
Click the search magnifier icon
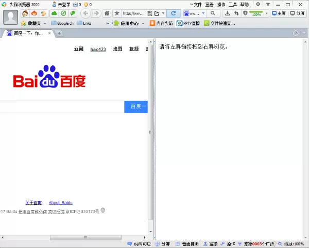point(213,13)
